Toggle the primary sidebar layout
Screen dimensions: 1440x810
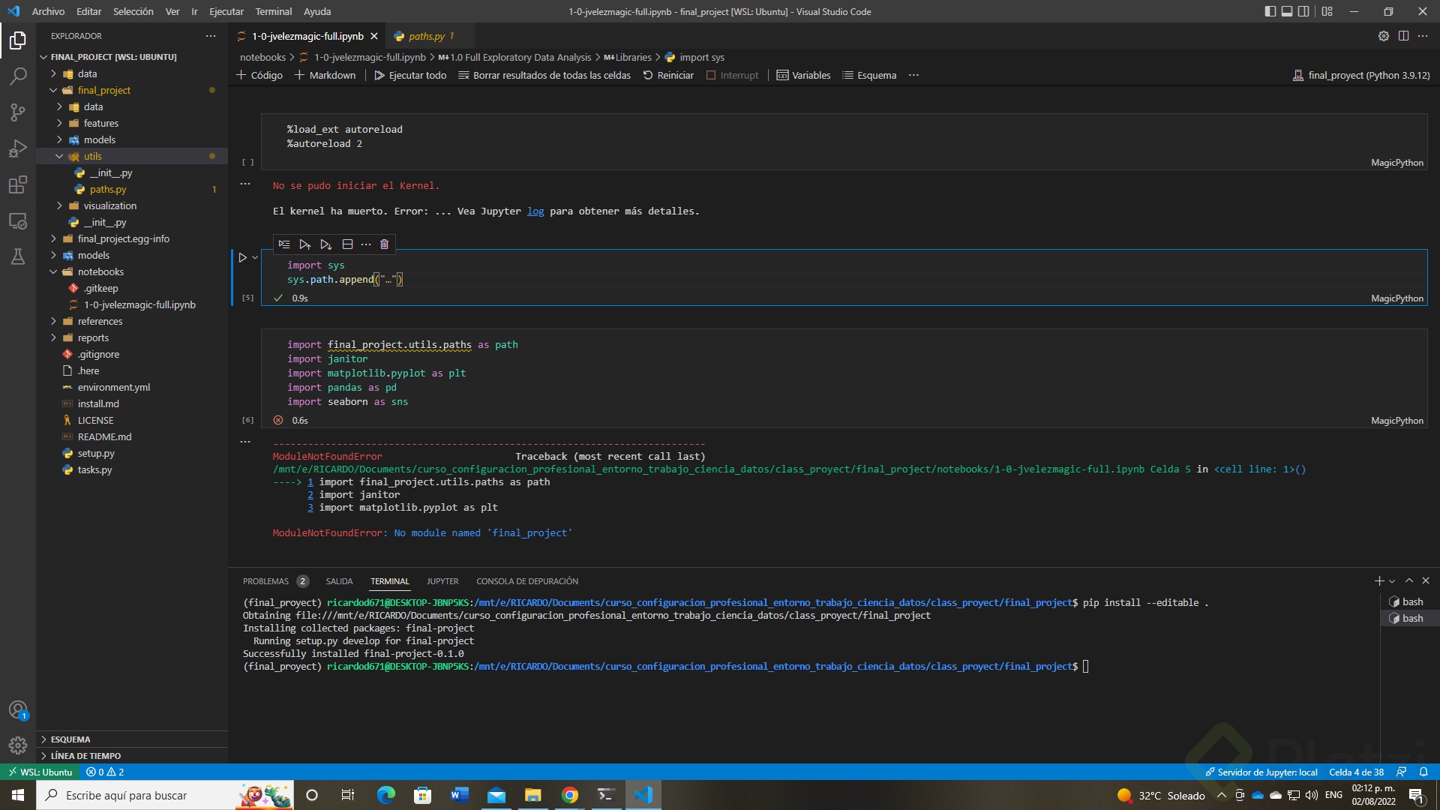(1270, 11)
